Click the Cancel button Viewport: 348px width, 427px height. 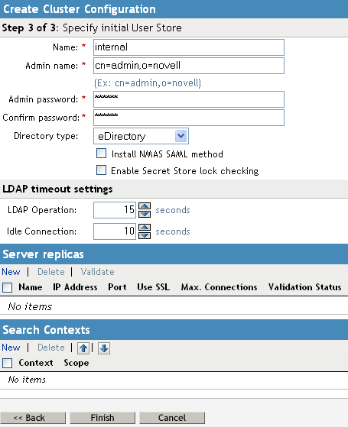(x=172, y=418)
